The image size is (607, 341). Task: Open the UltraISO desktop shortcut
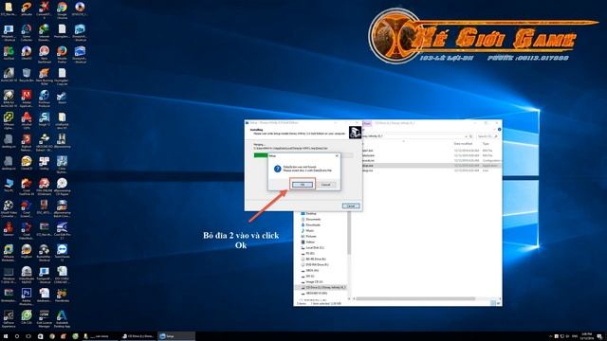point(27,53)
